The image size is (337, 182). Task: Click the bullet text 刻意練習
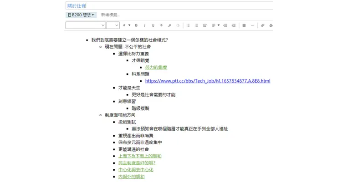coord(127,101)
